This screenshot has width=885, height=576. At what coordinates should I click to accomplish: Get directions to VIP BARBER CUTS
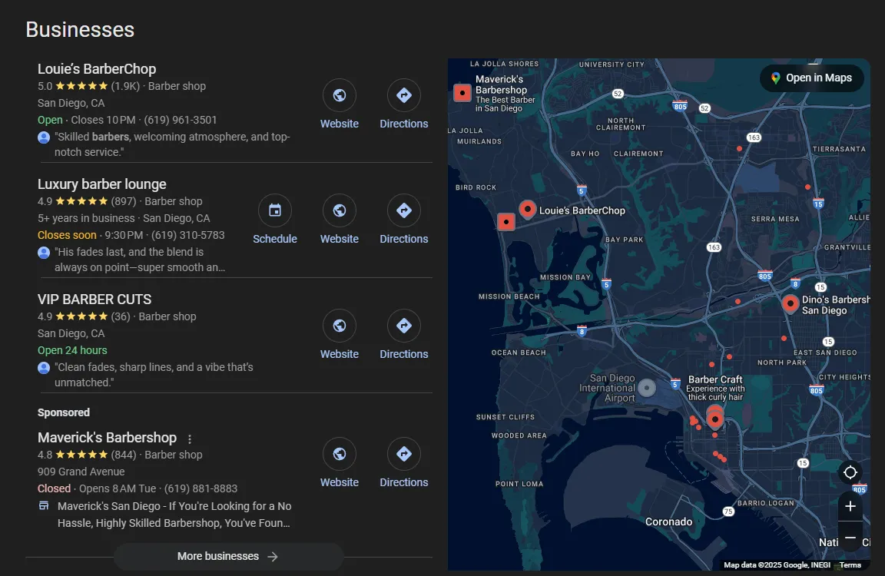403,326
